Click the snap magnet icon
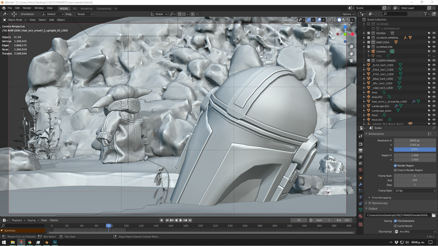 coord(180,14)
